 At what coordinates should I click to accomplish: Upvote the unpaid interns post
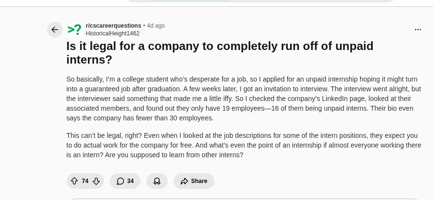click(x=74, y=181)
